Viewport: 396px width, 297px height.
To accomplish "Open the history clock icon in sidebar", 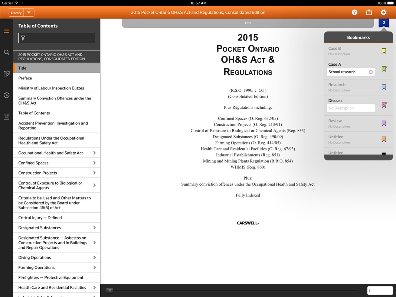I will 7,95.
